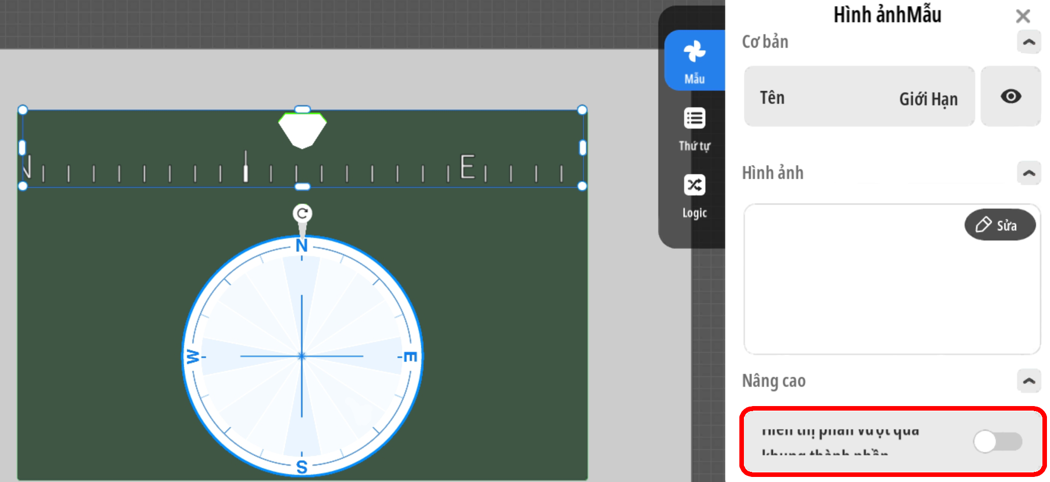Click the top-left corner resize handle
1050x482 pixels.
(23, 110)
